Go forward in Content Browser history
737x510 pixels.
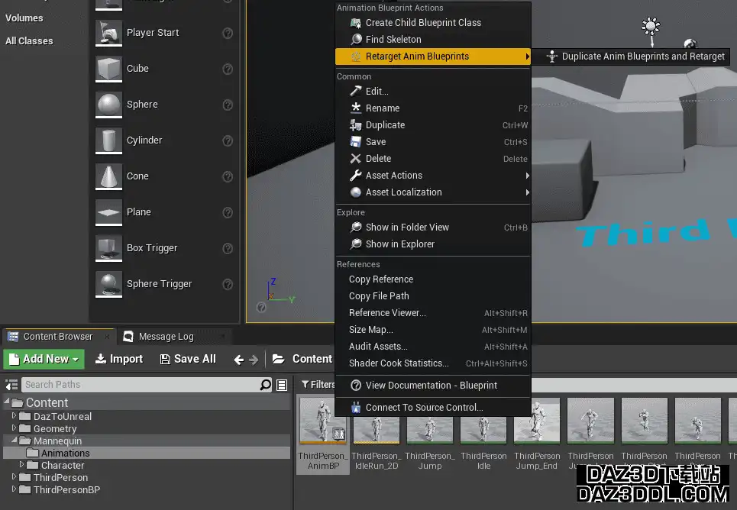click(254, 360)
